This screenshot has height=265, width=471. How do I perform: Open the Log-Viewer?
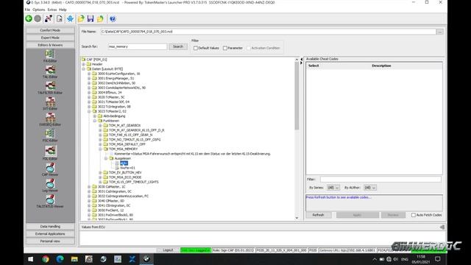[50, 185]
